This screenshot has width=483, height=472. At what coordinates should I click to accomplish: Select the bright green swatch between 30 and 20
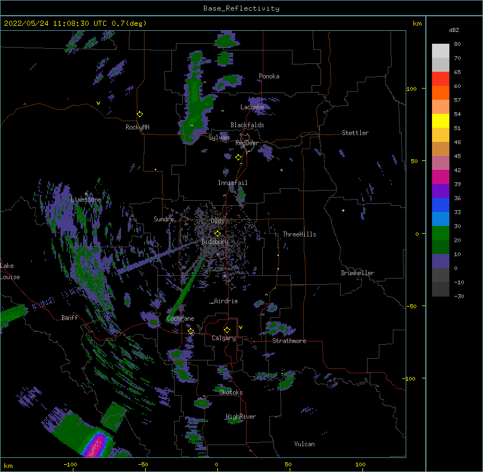[x=440, y=233]
